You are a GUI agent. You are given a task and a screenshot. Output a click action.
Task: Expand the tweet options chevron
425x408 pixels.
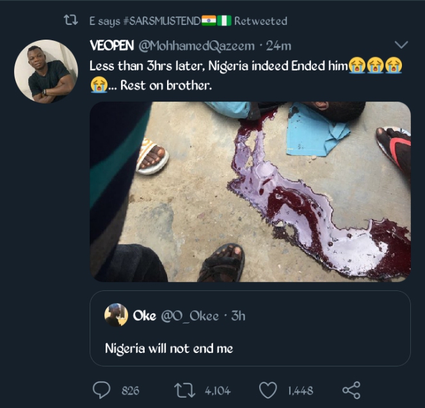(x=401, y=45)
